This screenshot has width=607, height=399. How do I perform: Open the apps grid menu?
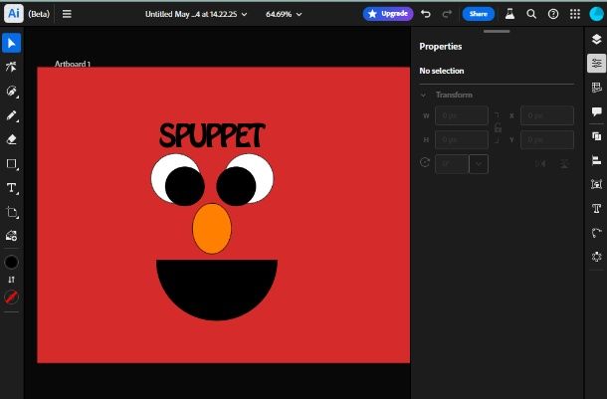click(x=575, y=14)
